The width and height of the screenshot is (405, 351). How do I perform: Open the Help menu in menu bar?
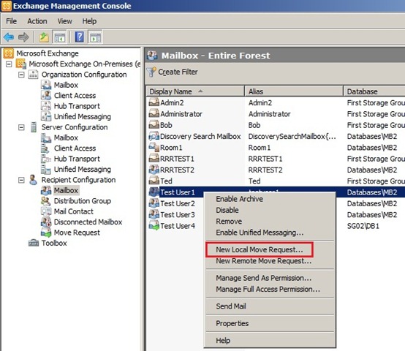coord(89,21)
